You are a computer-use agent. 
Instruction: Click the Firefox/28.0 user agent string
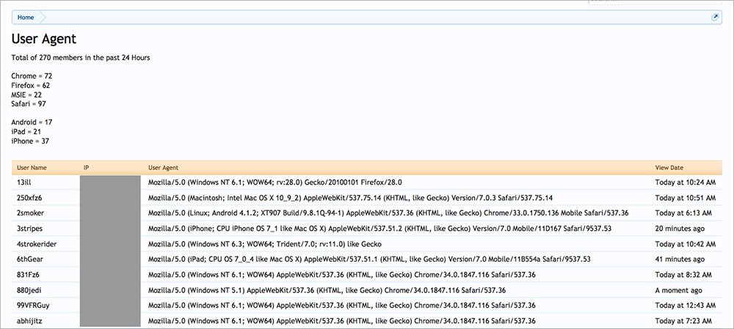point(275,182)
